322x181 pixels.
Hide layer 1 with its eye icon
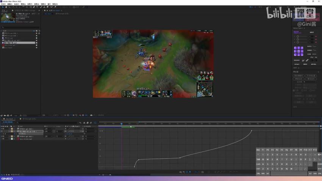click(2, 129)
